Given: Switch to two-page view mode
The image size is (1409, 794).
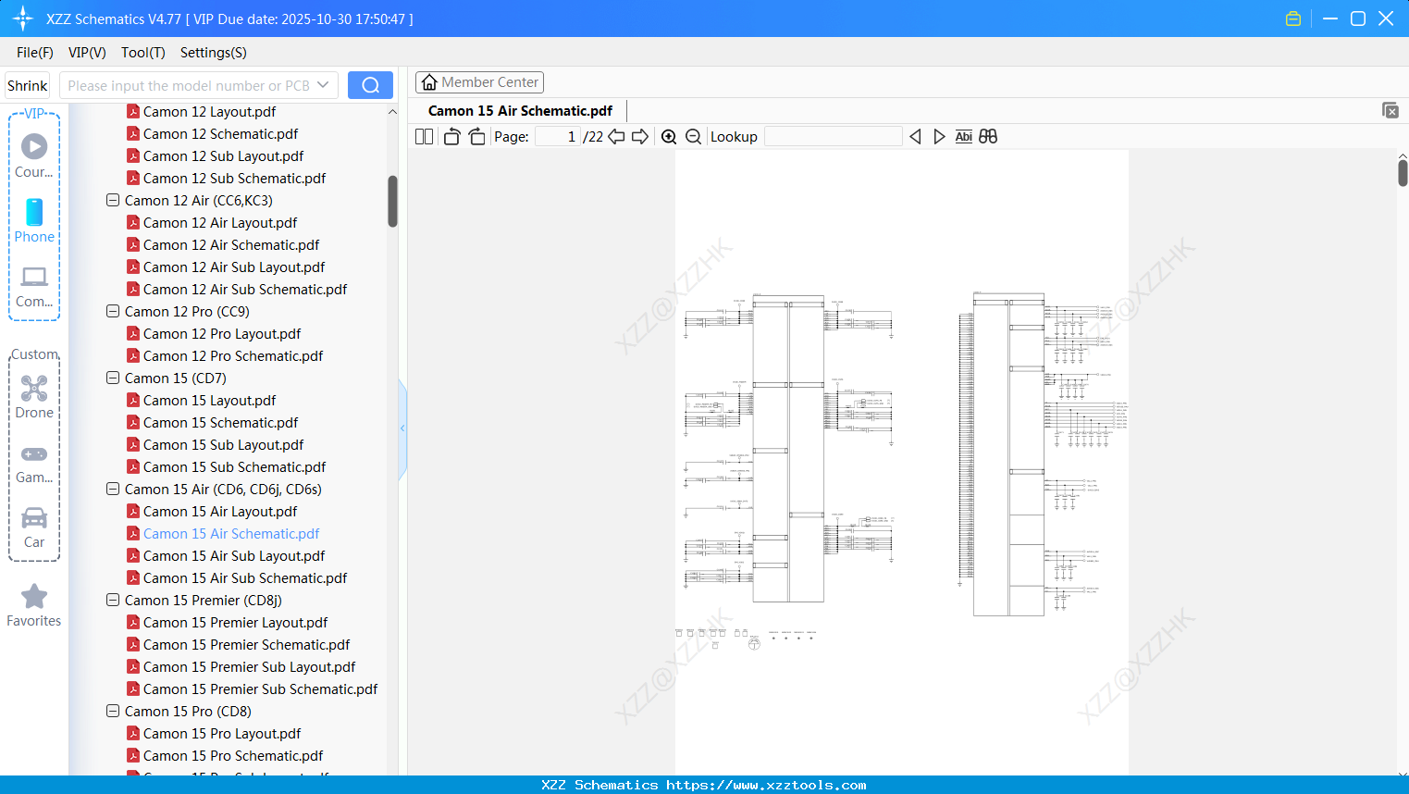Looking at the screenshot, I should coord(423,136).
